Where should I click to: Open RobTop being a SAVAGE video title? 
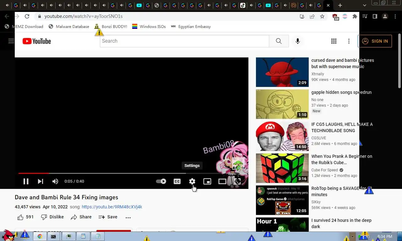click(x=342, y=191)
